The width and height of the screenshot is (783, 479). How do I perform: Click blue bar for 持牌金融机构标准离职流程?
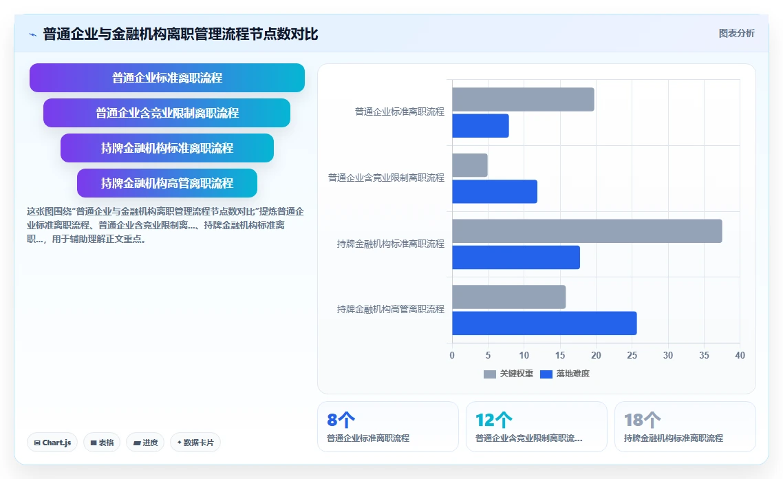coord(516,257)
